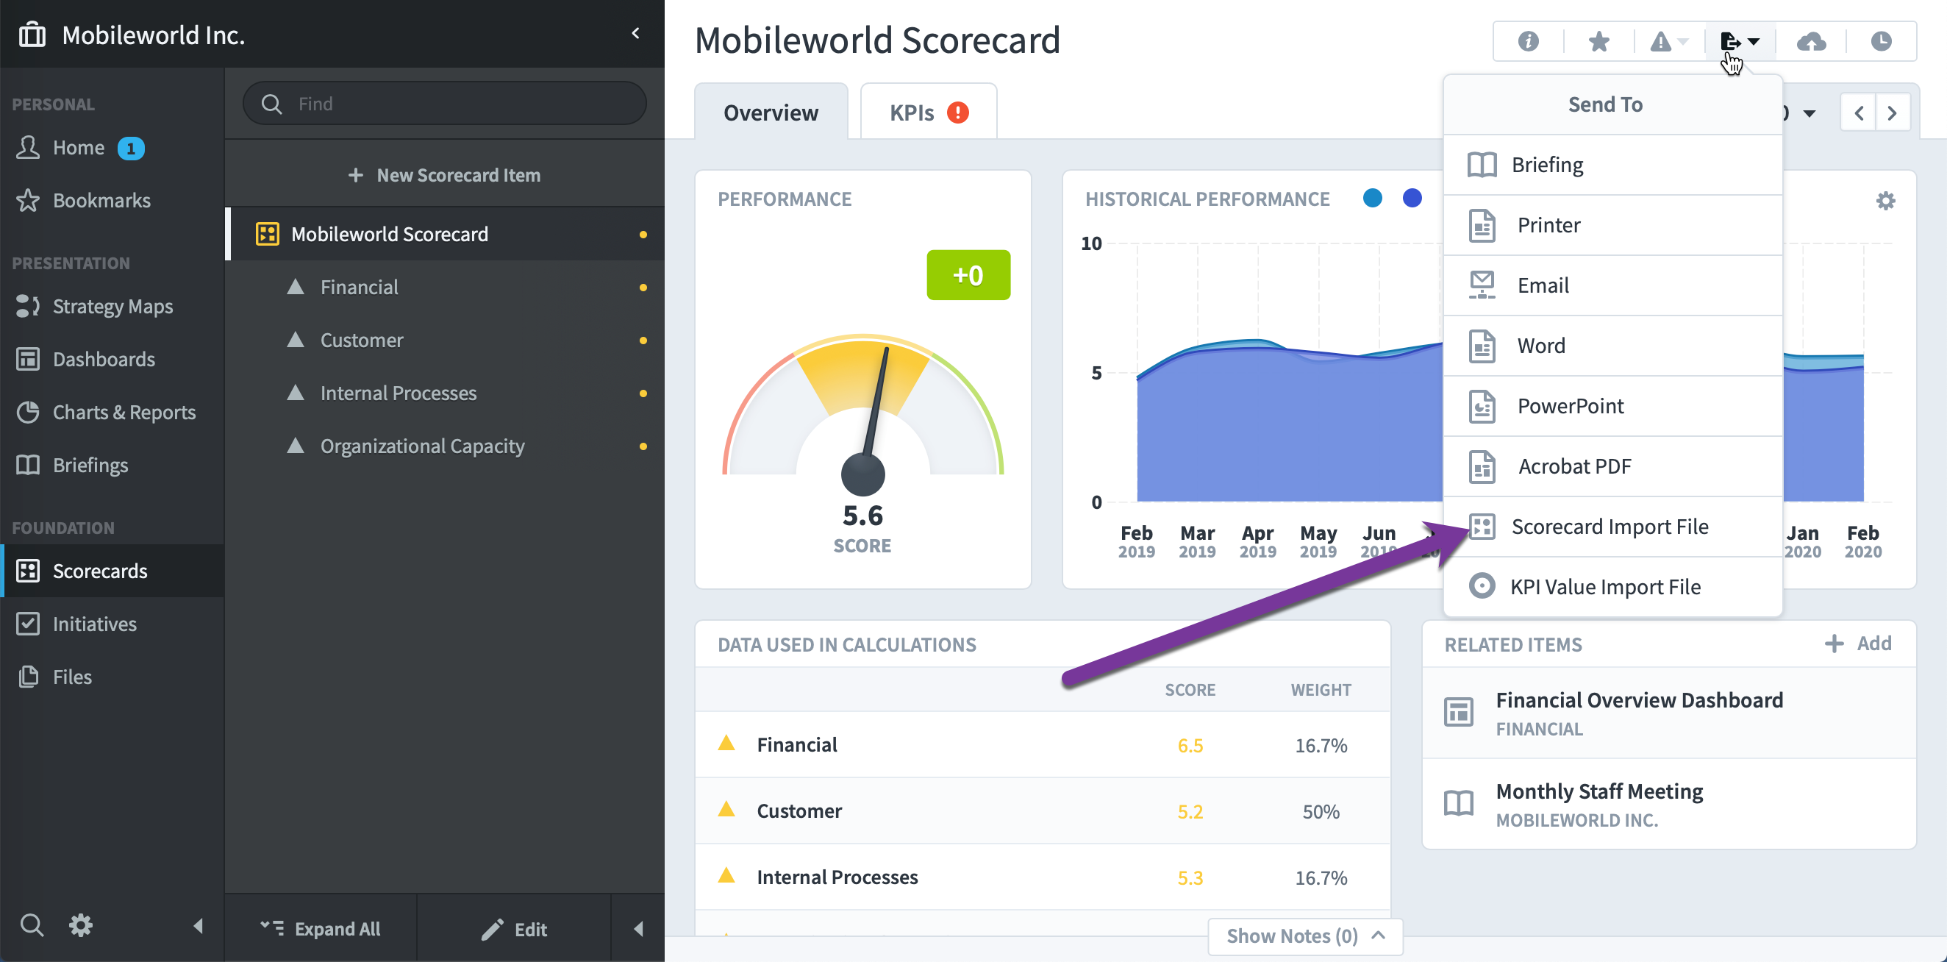The image size is (1947, 962).
Task: Select Mobileworld Scorecard tree item
Action: click(444, 234)
